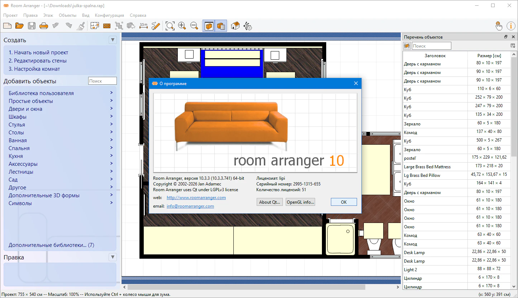
Task: Select the pencil drawing tool icon
Action: tap(156, 26)
